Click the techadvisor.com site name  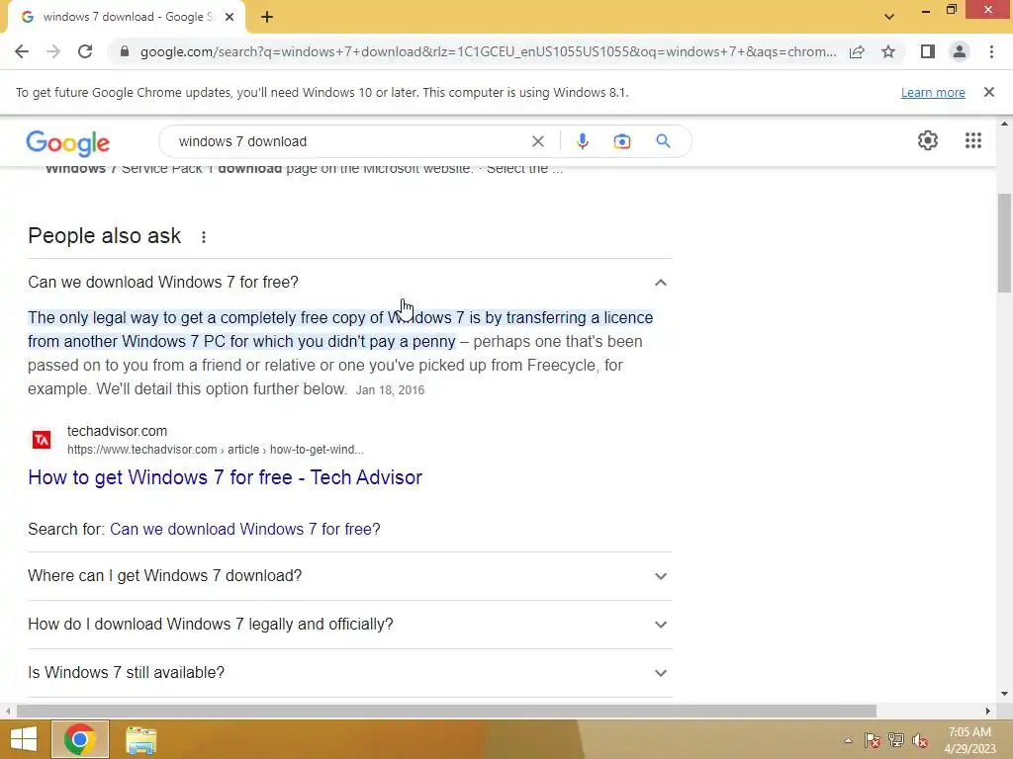click(117, 431)
